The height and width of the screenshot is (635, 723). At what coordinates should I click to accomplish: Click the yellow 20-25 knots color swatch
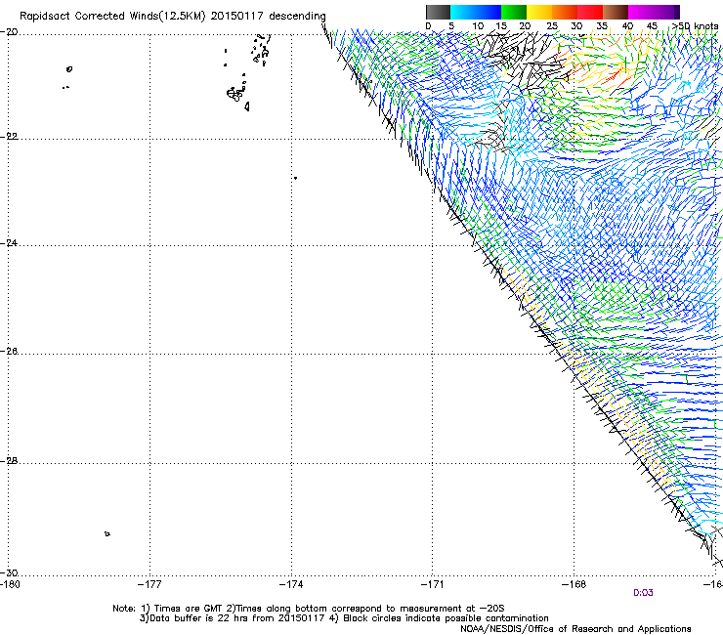[x=539, y=12]
